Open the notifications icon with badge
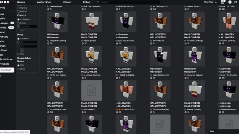Screen dimensions: 239x134 [x=223, y=2]
